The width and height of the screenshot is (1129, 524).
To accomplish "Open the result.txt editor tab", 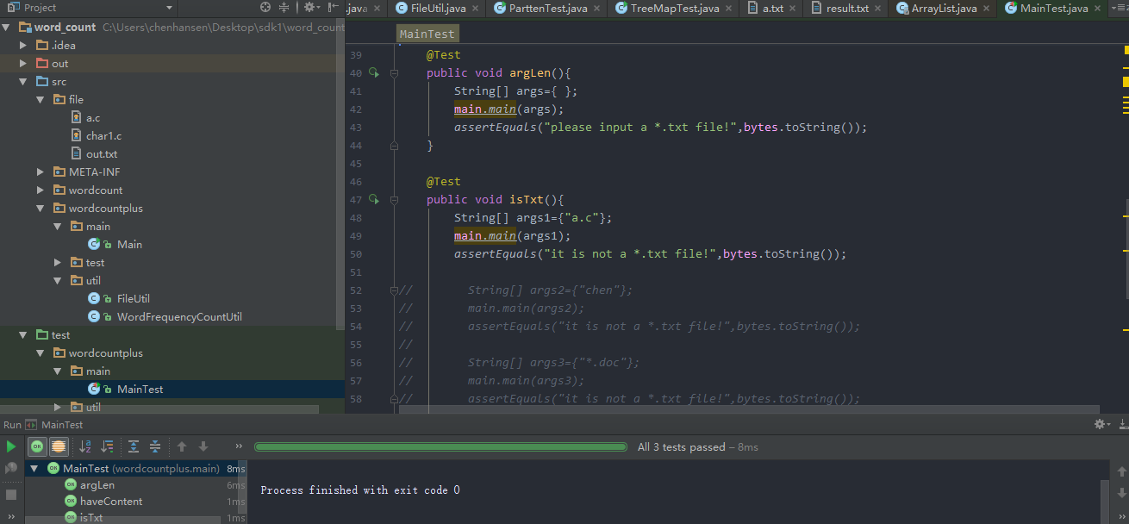I will pos(847,9).
